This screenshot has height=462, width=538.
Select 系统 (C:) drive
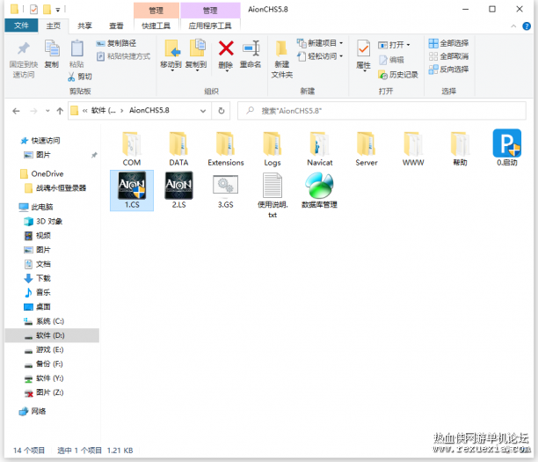point(44,321)
